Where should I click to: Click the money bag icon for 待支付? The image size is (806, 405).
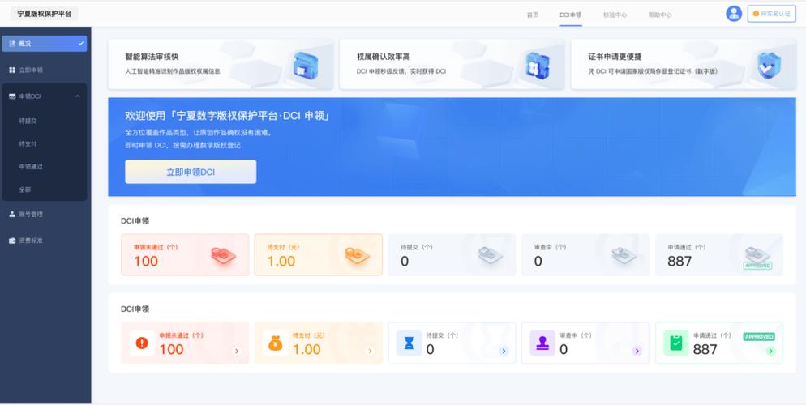pyautogui.click(x=275, y=343)
